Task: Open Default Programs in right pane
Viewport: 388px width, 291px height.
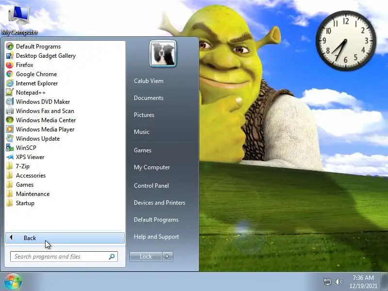Action: point(156,220)
